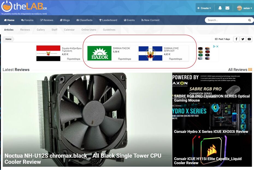Click the sstav user avatar
The width and height of the screenshot is (254, 170).
239,8
